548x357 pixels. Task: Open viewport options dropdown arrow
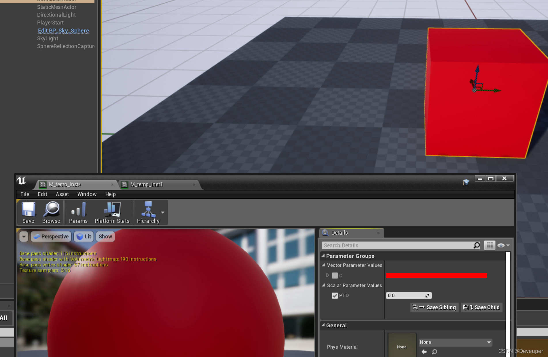tap(24, 237)
